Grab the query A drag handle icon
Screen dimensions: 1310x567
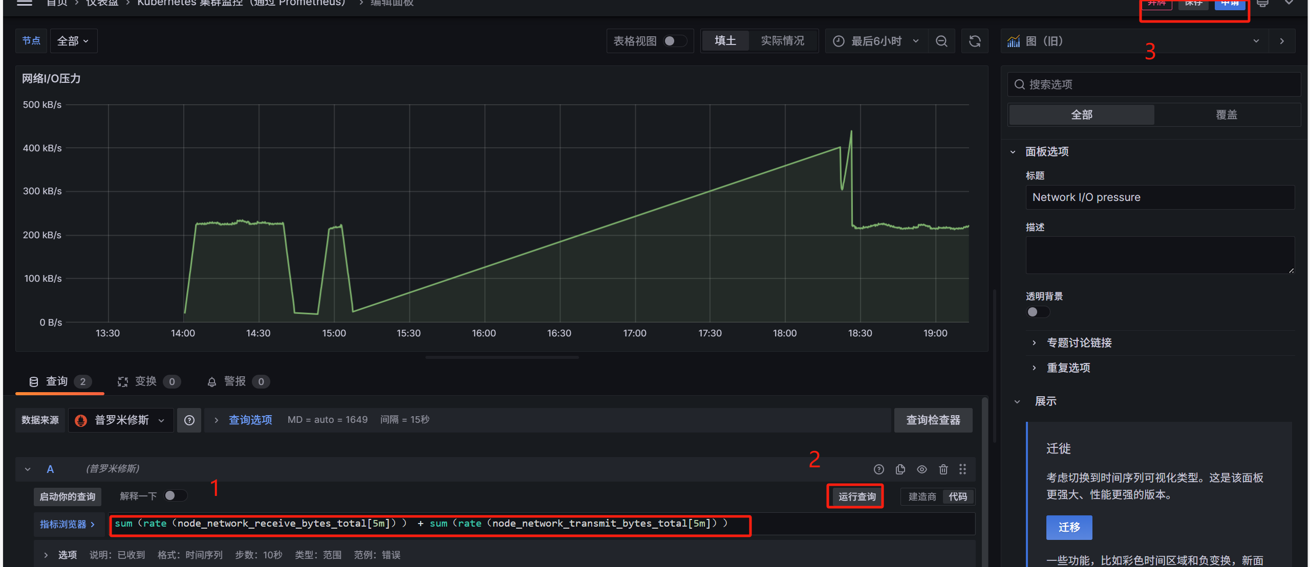click(962, 469)
